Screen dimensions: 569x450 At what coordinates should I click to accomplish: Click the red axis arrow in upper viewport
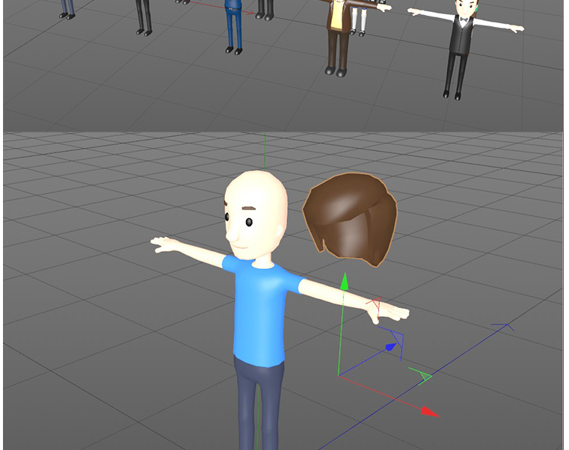250,13
